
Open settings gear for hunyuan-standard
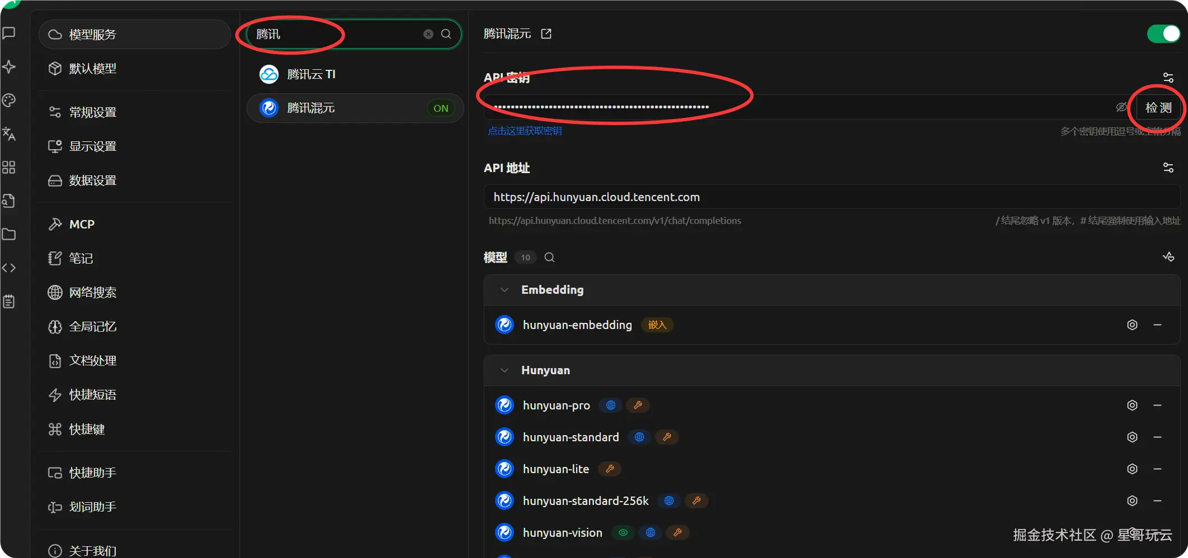coord(1132,437)
